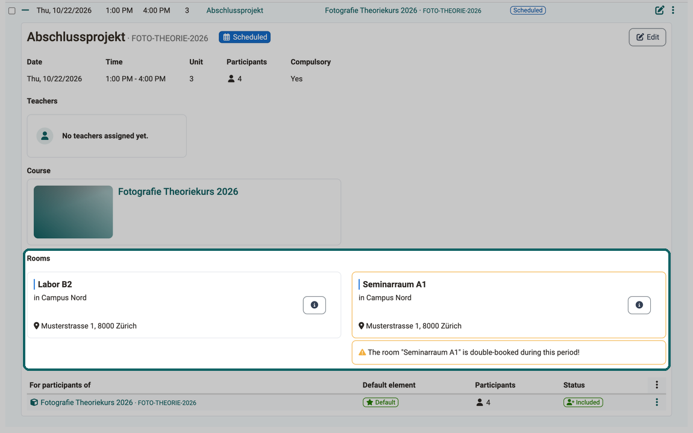The height and width of the screenshot is (433, 693).
Task: Collapse the Abschlussprojekt event details row
Action: coord(25,10)
